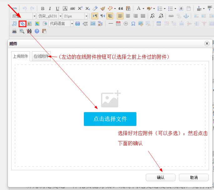
Task: Click the blue help question icon
Action: tap(37, 31)
